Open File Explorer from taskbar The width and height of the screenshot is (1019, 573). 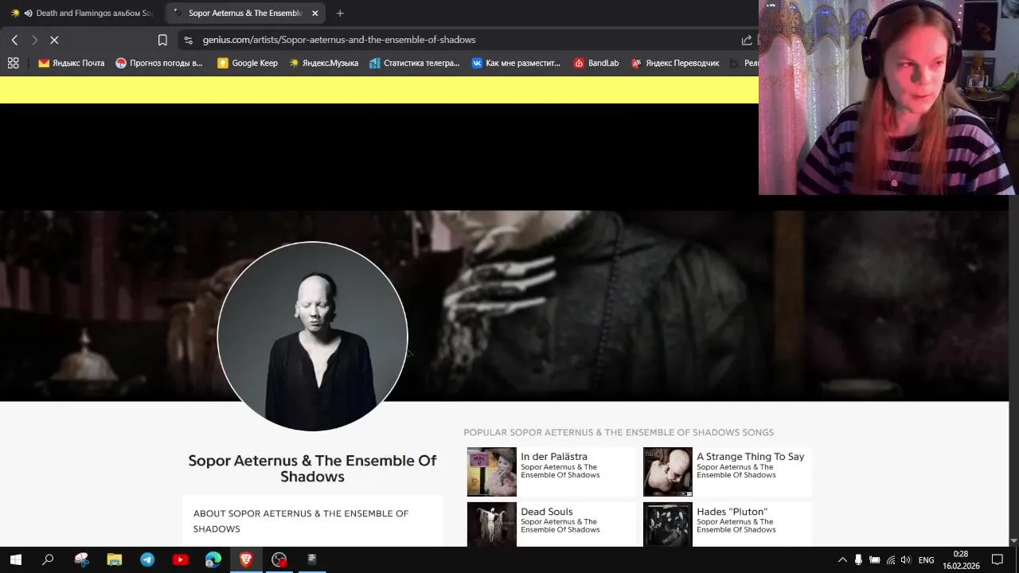pyautogui.click(x=115, y=559)
